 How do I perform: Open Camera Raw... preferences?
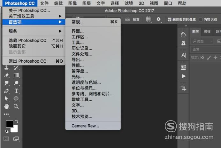coord(93,126)
